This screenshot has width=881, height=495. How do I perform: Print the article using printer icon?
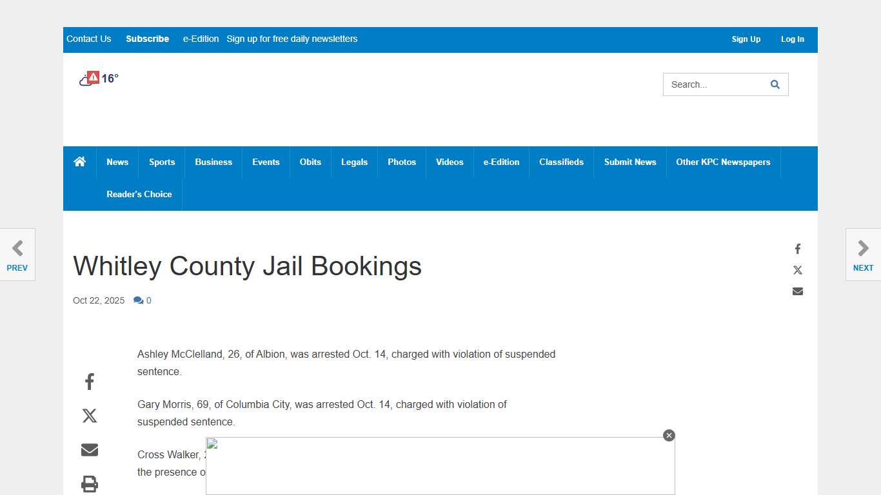(x=89, y=483)
